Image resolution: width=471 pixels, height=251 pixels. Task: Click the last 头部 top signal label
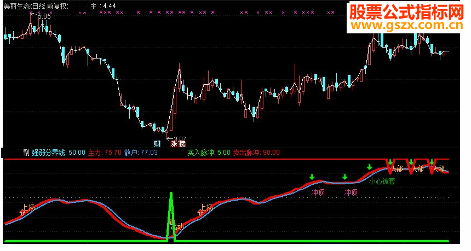439,168
